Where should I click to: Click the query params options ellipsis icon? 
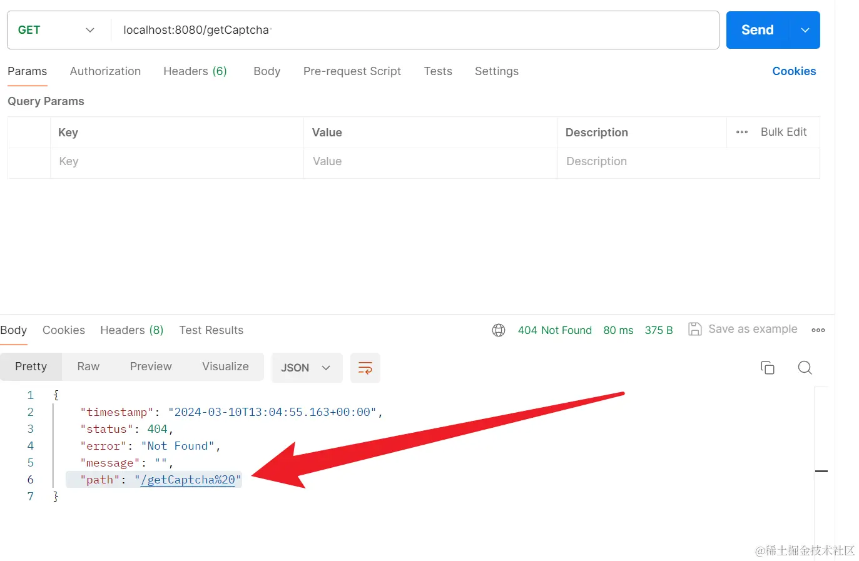pos(742,132)
